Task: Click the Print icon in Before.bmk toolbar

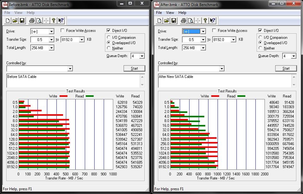Action: tap(32, 21)
